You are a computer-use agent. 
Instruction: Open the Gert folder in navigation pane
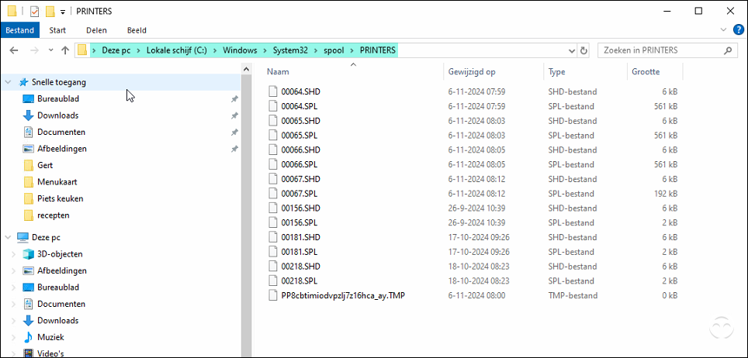pos(45,165)
